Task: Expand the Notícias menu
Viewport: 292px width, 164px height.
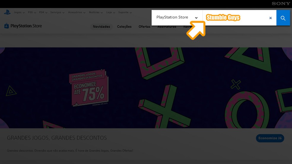Action: tap(96, 12)
